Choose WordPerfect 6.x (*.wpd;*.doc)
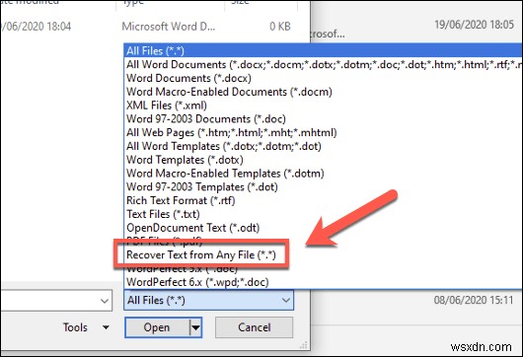The image size is (523, 357). click(323, 282)
